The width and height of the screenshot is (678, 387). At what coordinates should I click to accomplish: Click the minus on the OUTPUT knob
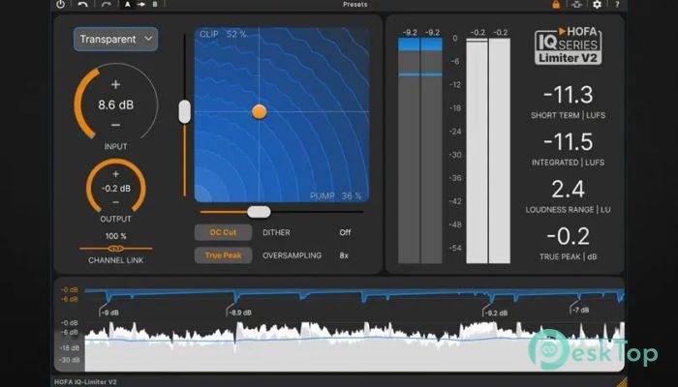click(115, 202)
